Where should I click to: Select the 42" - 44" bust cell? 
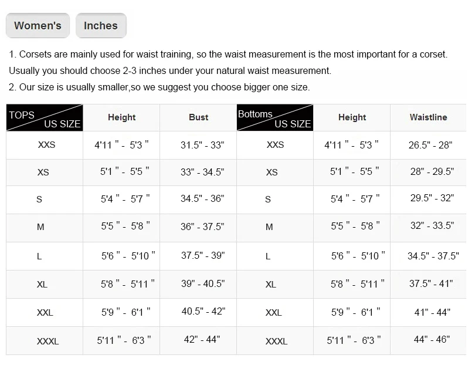coord(202,340)
